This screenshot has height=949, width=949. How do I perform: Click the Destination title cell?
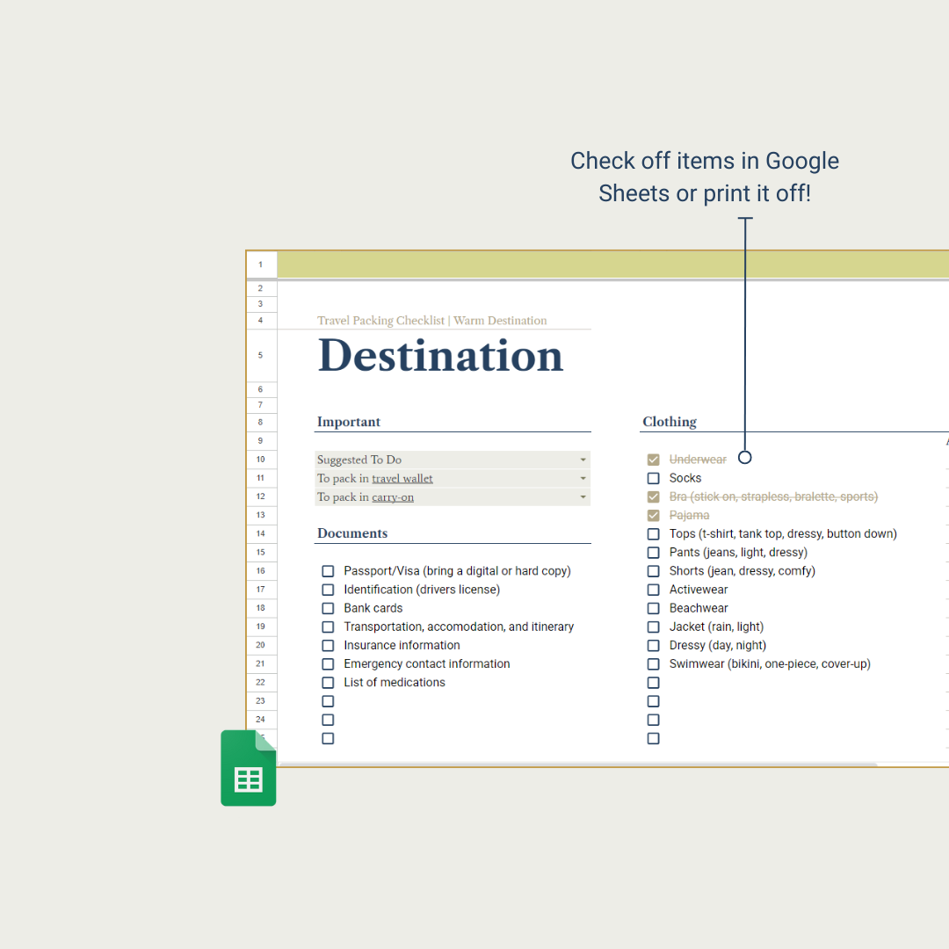click(440, 355)
